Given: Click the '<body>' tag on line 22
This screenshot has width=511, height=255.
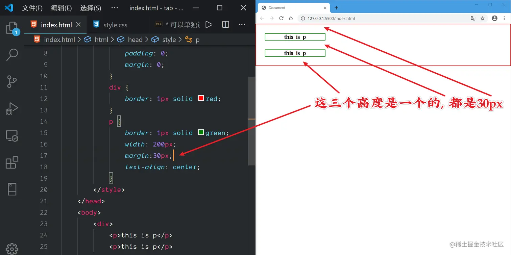Looking at the screenshot, I should [x=89, y=212].
